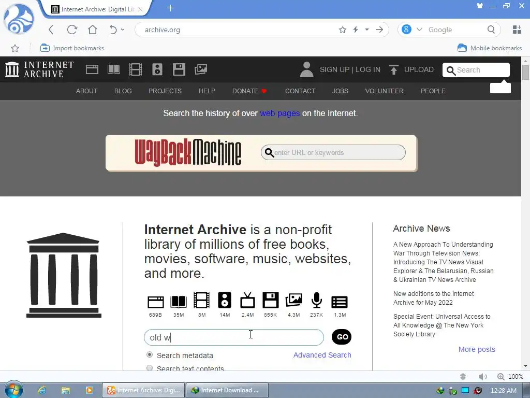Click the archive search field containing 'old w'
Screen dimensions: 530x398
[233, 337]
